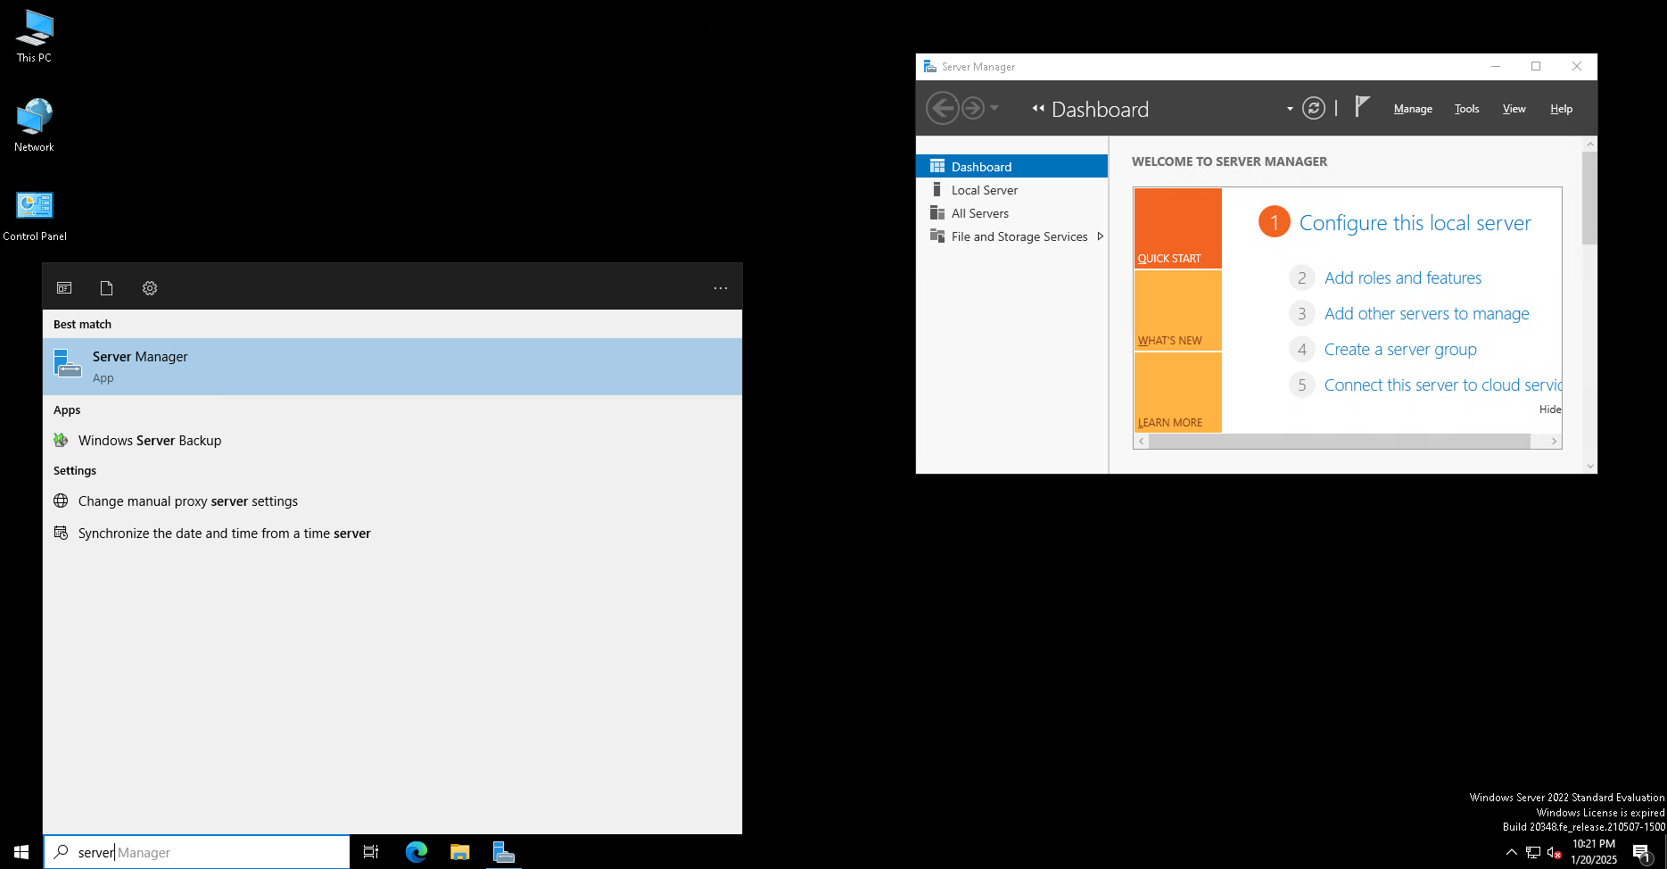Click the Dashboard breadcrumb title

pyautogui.click(x=1100, y=109)
